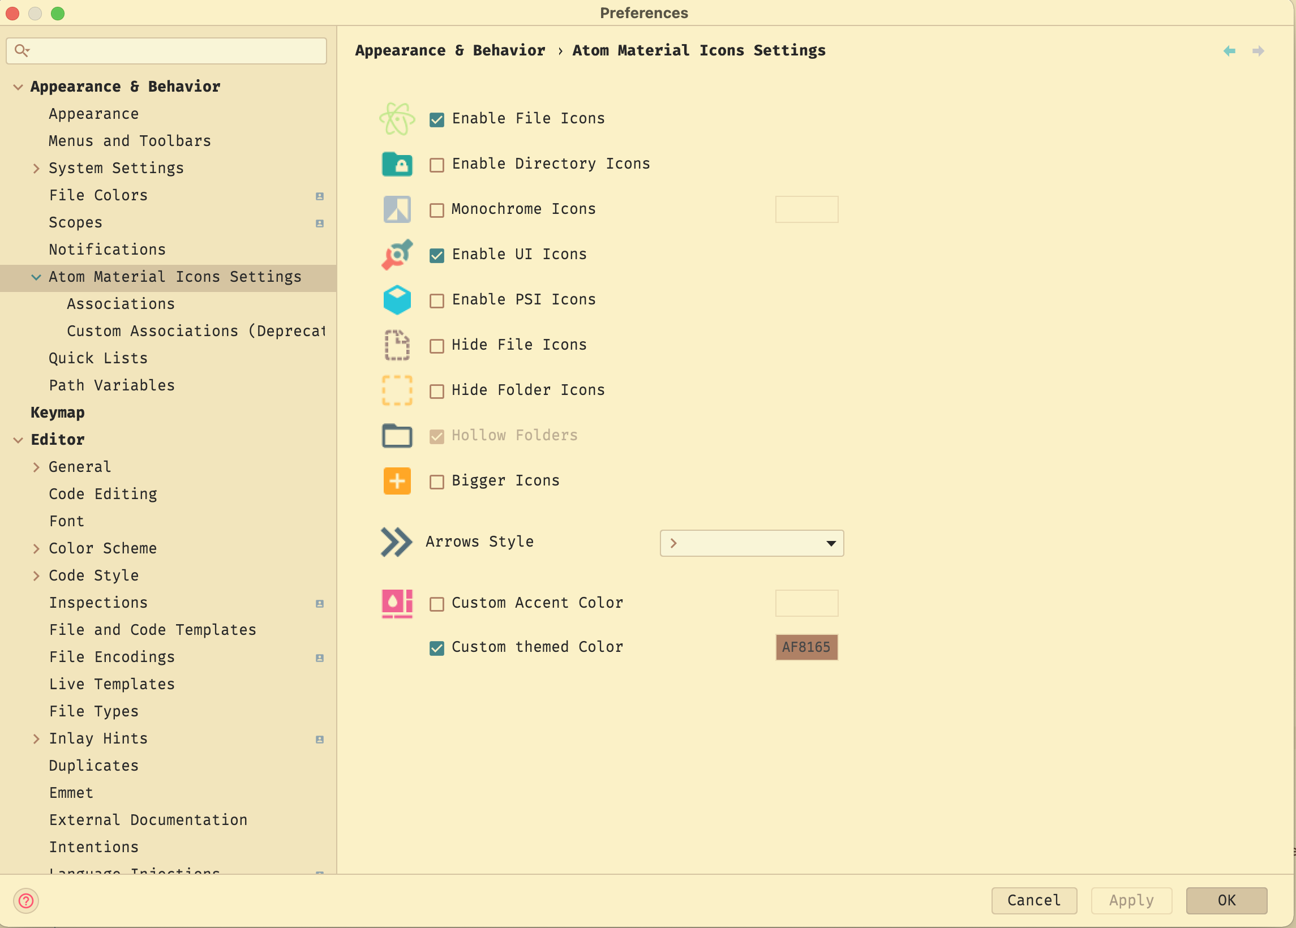Click the dashed orange square Hide Folder icon
This screenshot has height=928, width=1296.
click(397, 390)
